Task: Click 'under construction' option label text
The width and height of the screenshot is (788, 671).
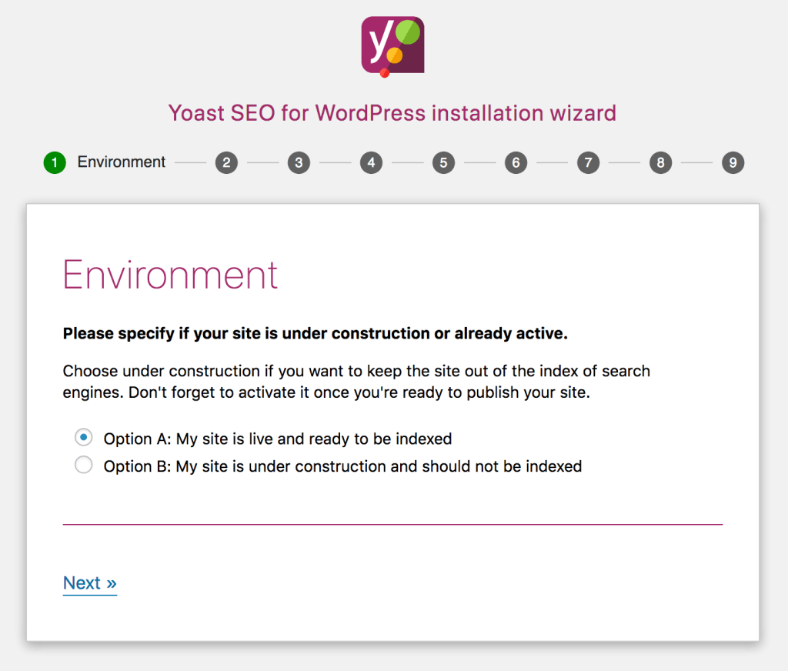Action: [342, 466]
